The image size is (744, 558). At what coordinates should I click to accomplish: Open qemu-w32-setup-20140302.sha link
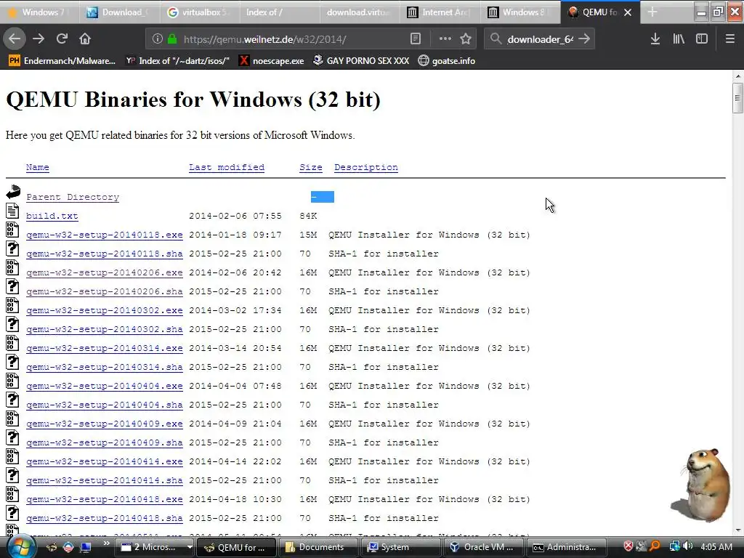point(105,329)
